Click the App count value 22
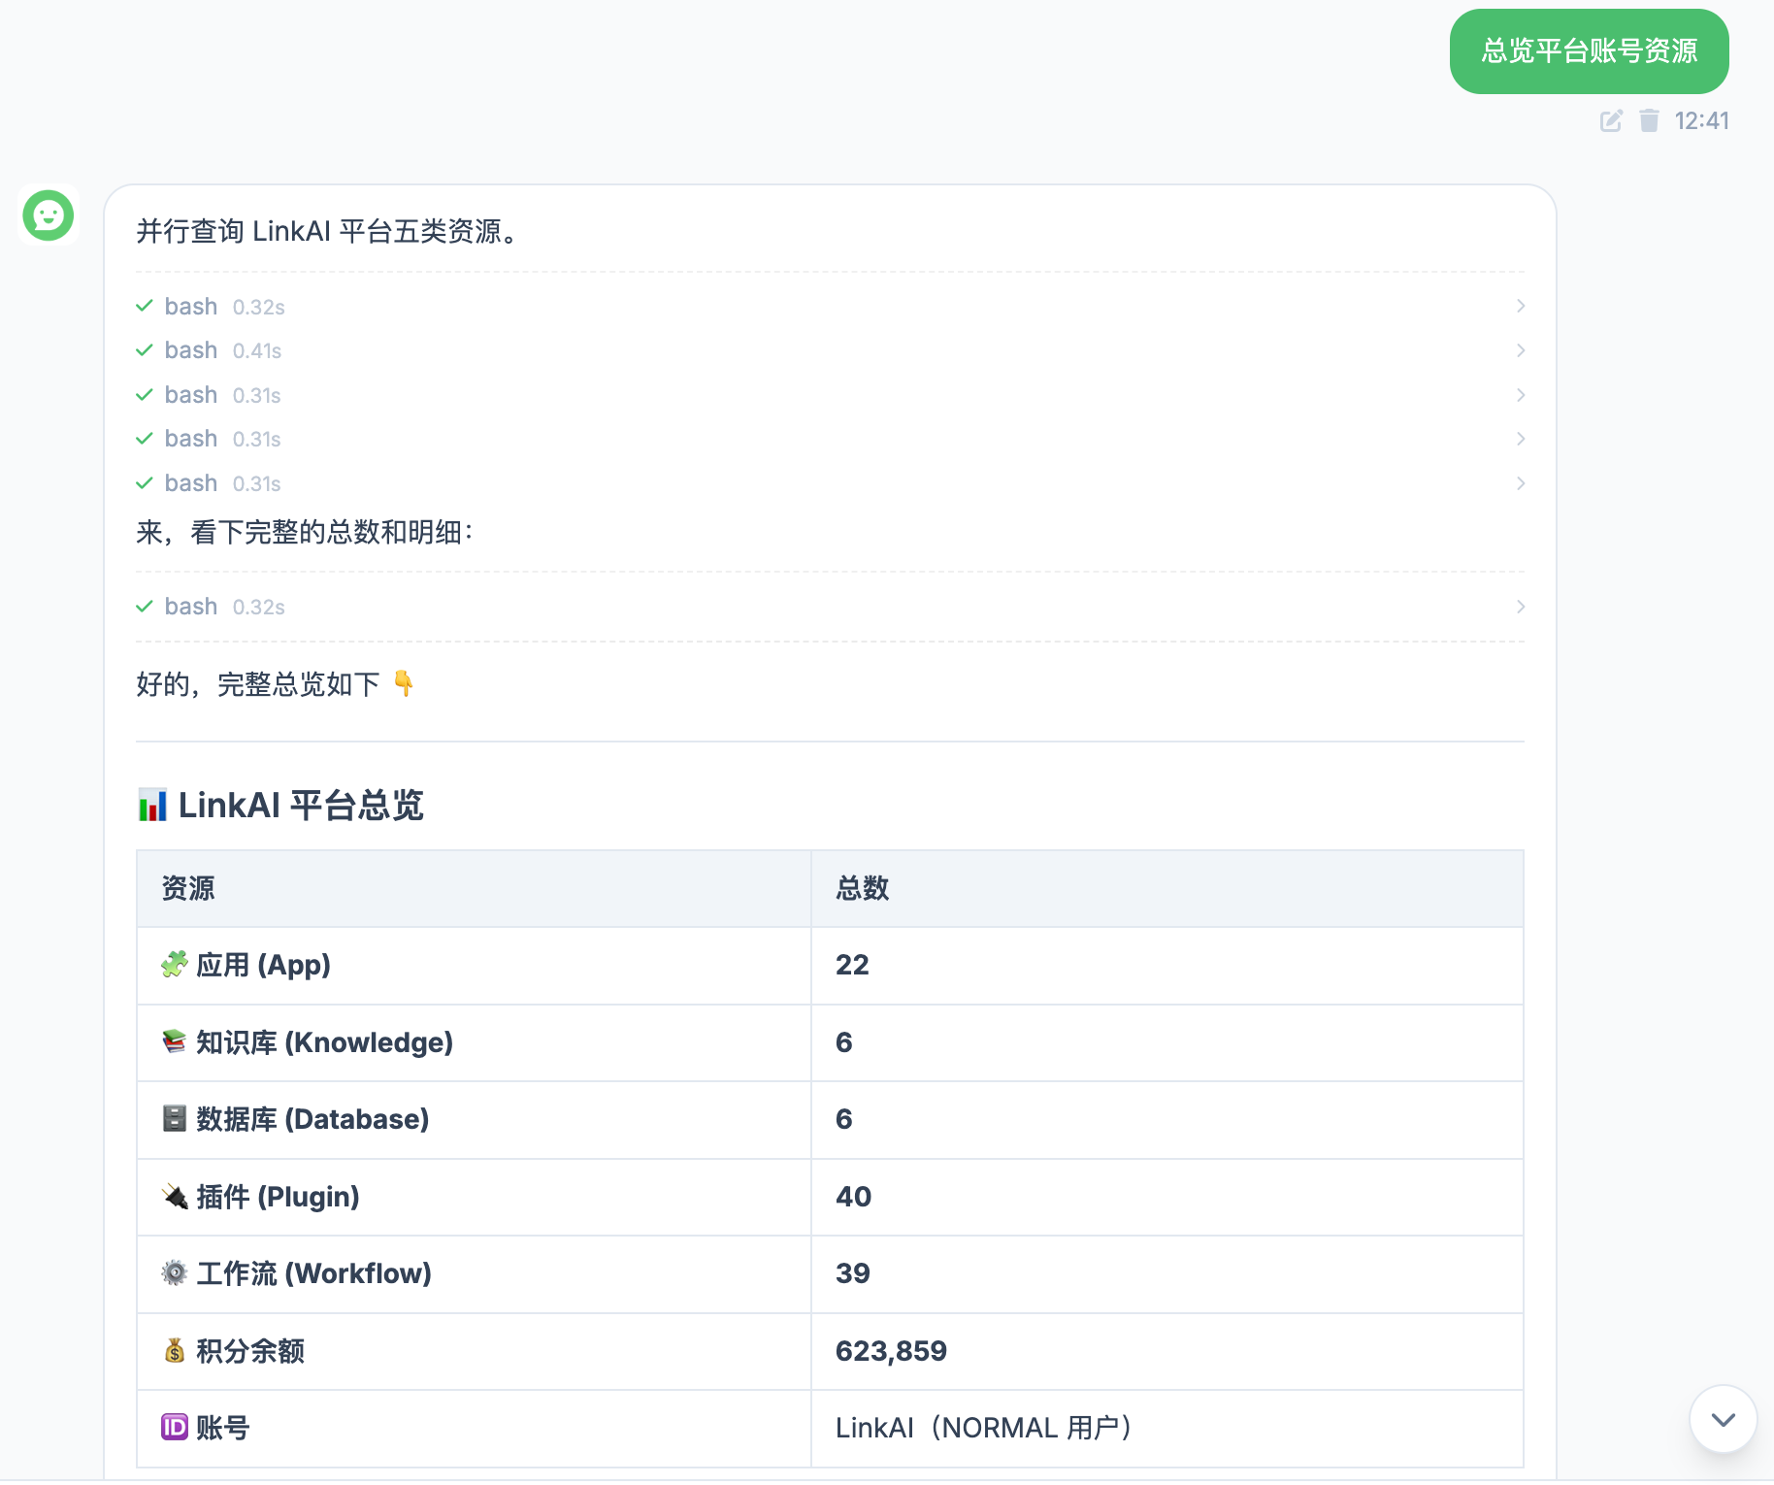Viewport: 1774px width, 1485px height. click(x=852, y=964)
